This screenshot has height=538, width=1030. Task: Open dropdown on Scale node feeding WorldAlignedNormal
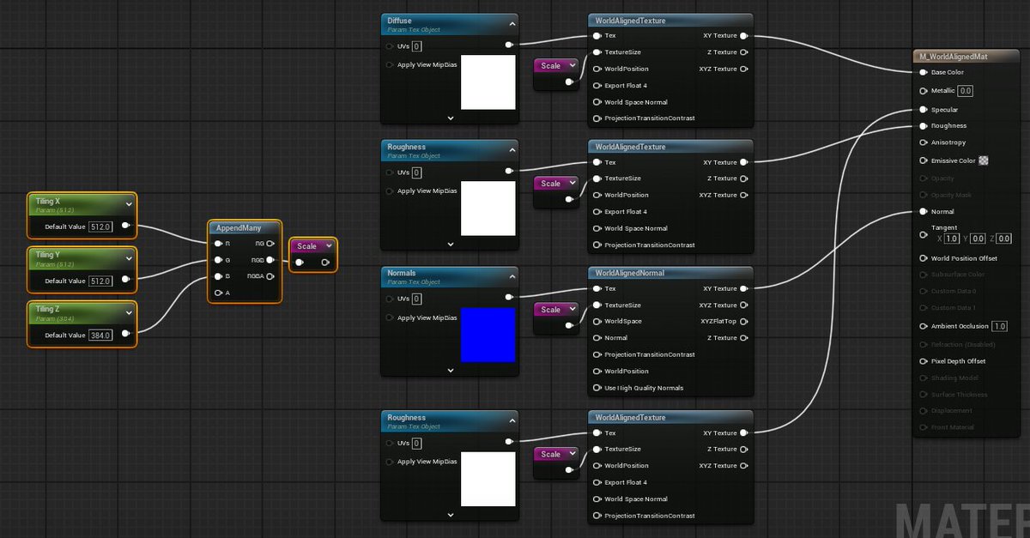(x=573, y=310)
